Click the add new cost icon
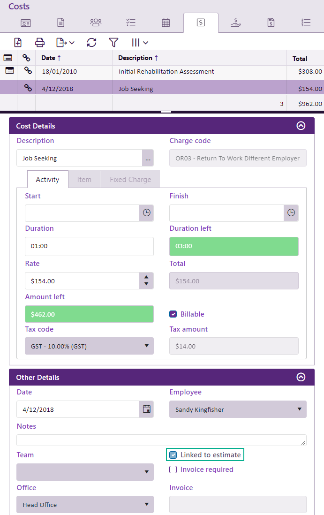324x515 pixels. (18, 42)
